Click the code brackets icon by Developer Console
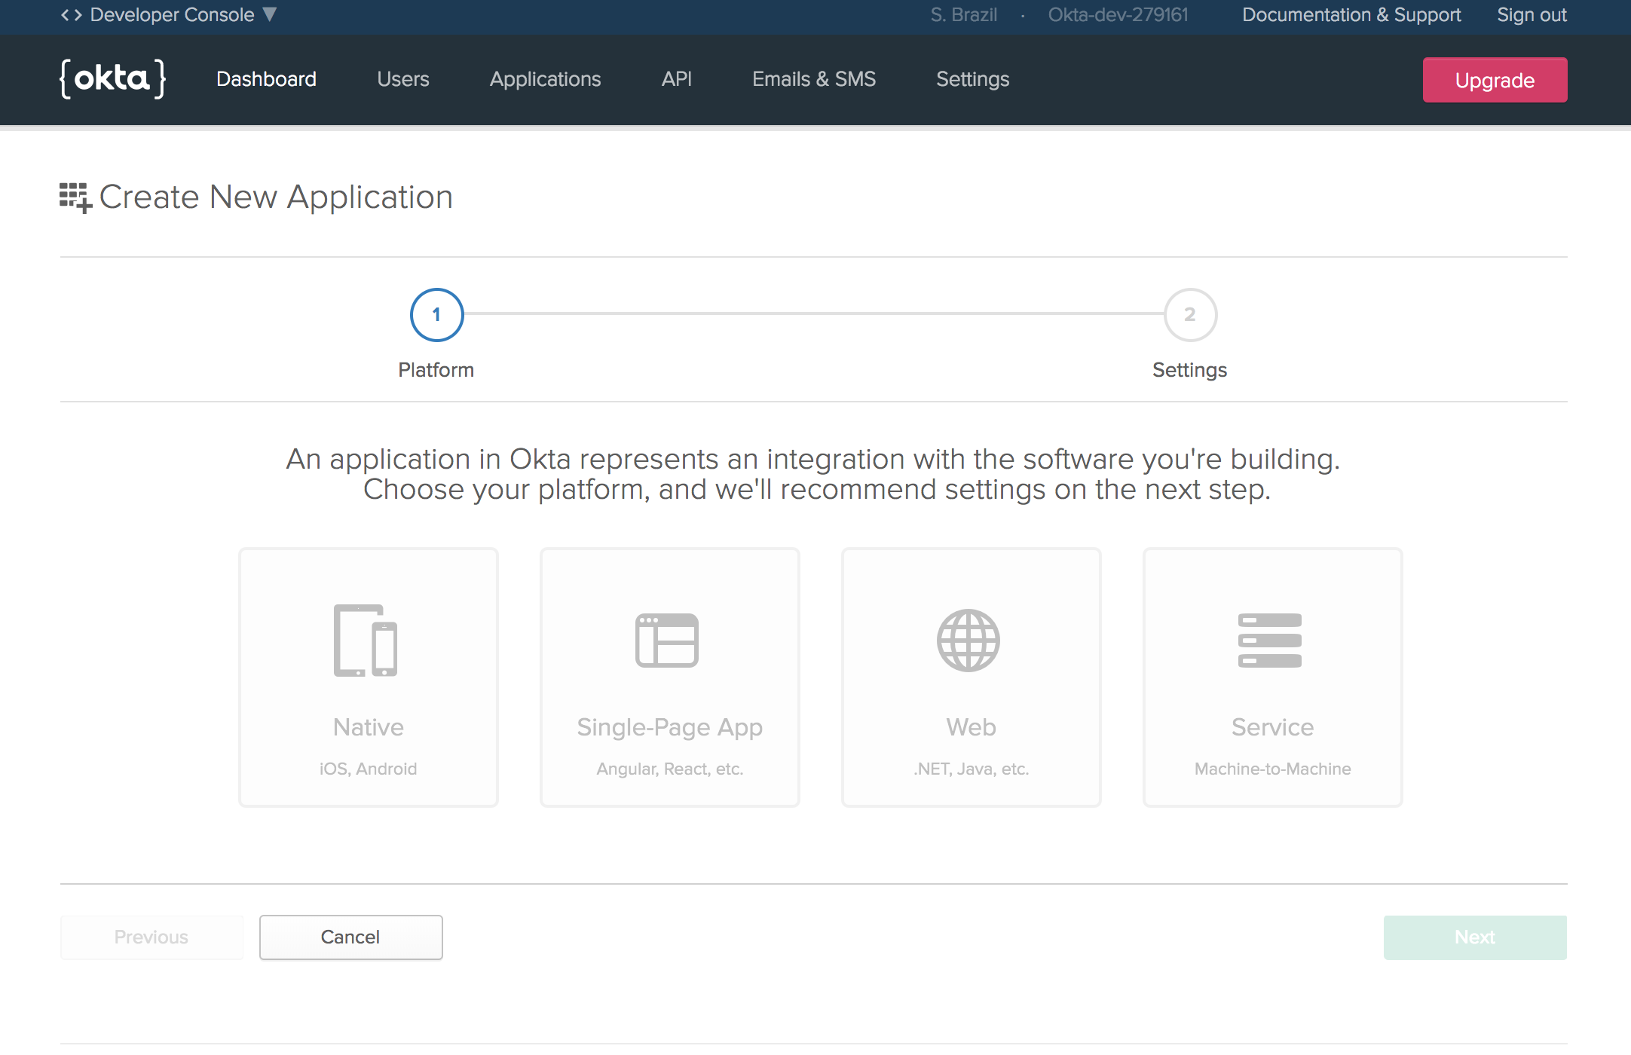 pos(71,15)
